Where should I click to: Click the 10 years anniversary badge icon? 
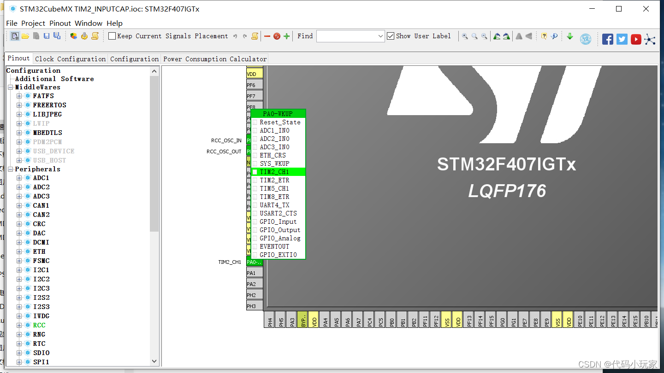pos(586,39)
